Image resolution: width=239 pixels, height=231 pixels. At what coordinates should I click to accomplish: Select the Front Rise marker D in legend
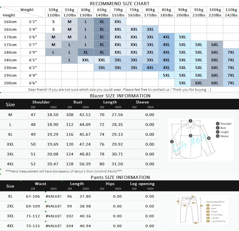[208, 215]
